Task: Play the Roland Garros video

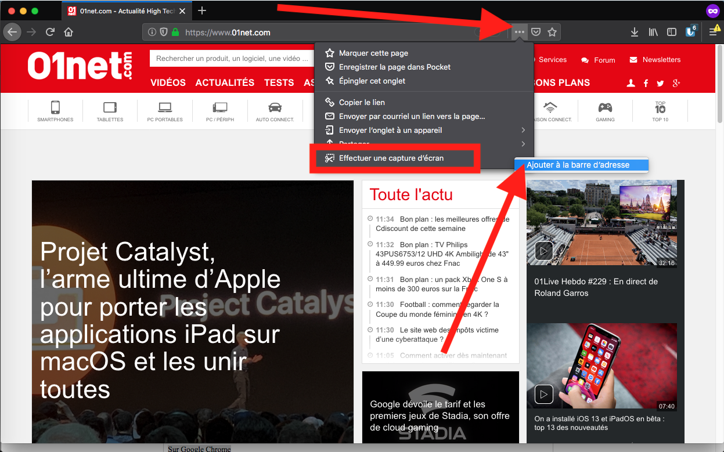Action: (x=544, y=251)
